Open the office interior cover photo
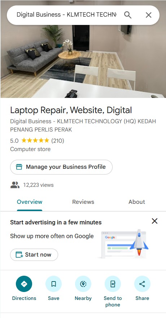Screen dimensions: 166x318 [x=83, y=61]
